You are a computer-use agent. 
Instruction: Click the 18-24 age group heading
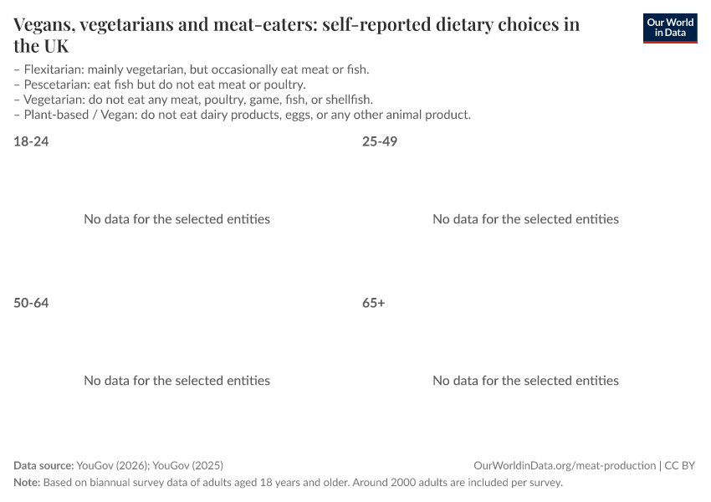coord(31,141)
